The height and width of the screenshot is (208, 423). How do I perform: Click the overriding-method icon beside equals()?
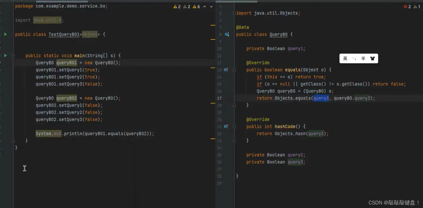tap(226, 70)
